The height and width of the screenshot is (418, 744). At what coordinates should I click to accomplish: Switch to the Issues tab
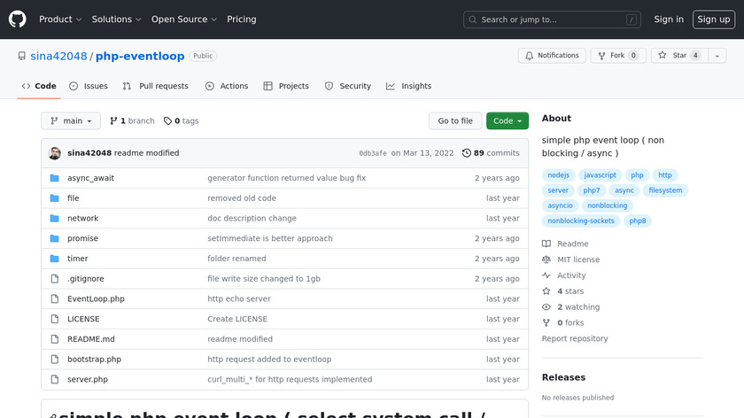[x=89, y=86]
